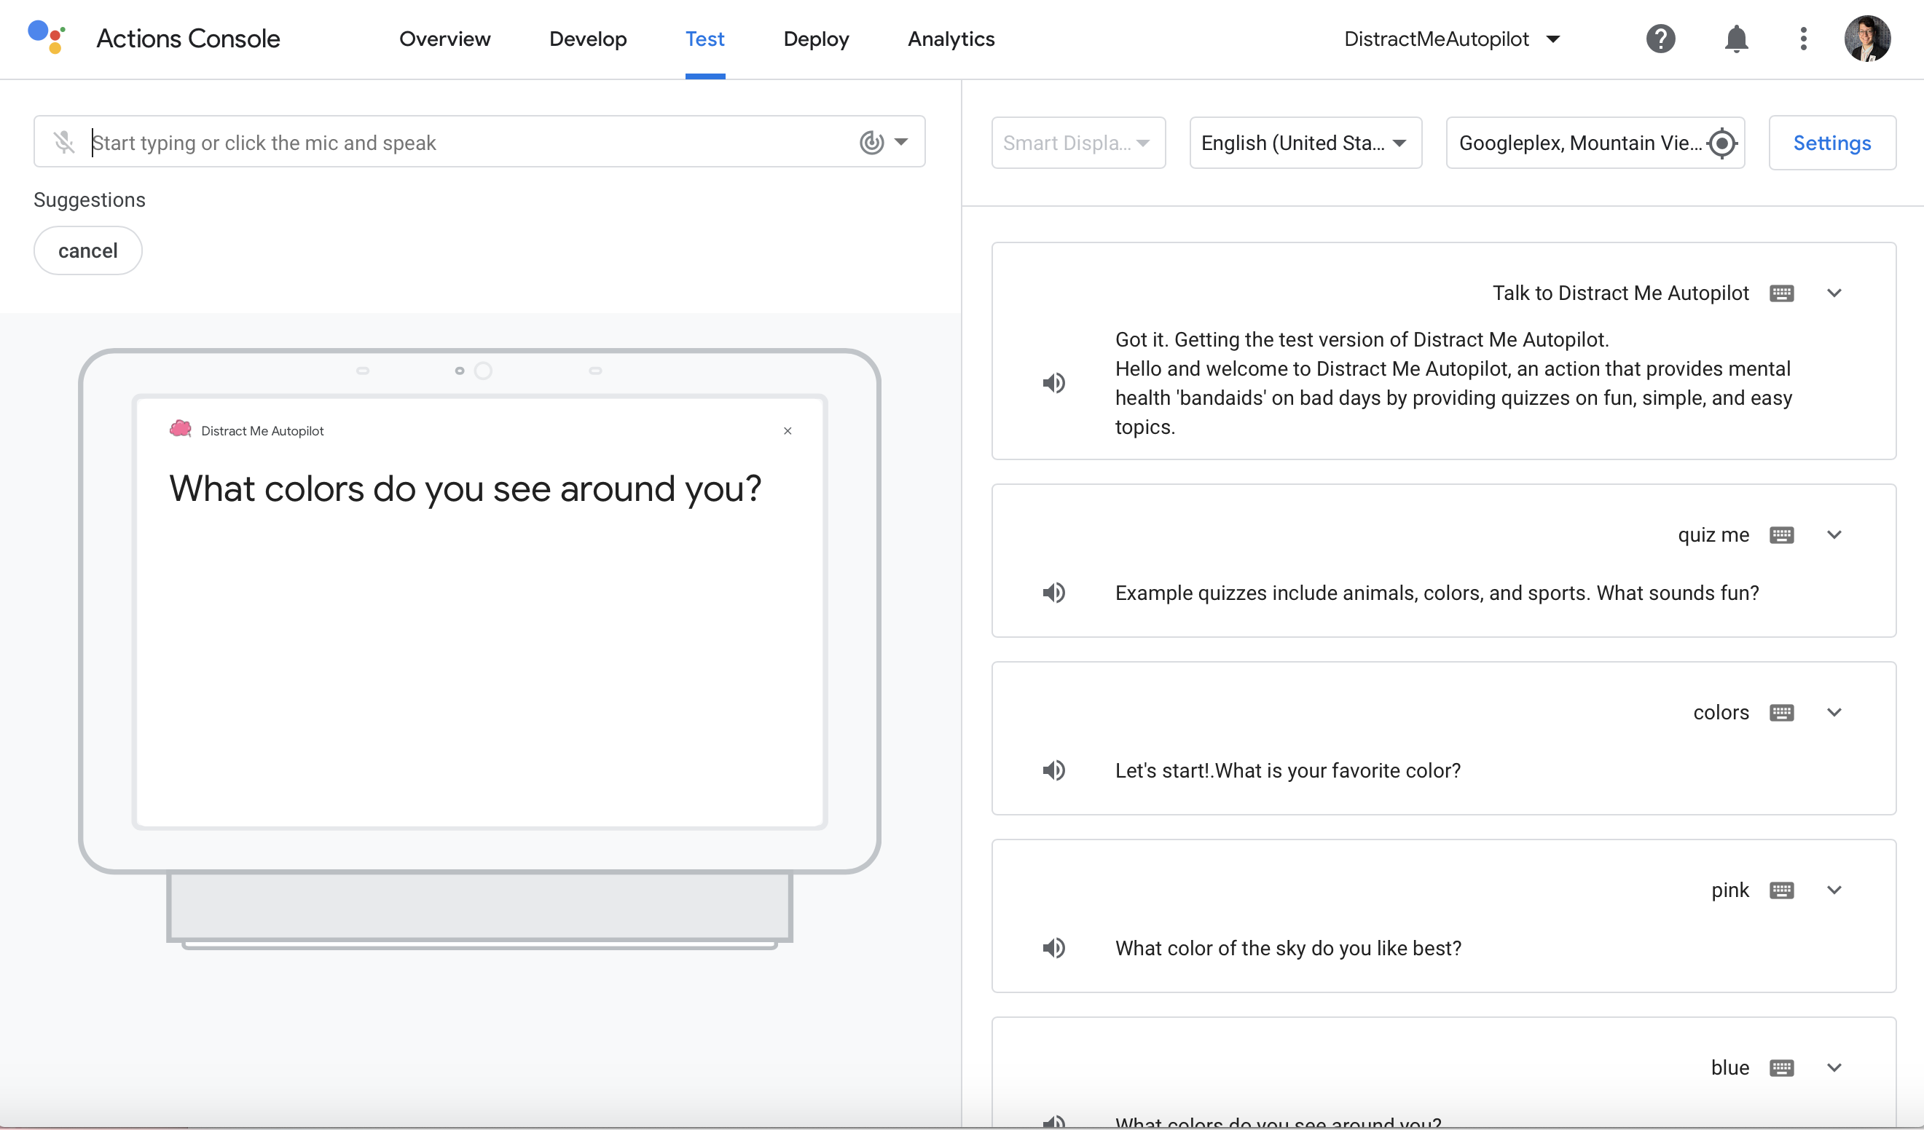1924x1130 pixels.
Task: Switch to the Analytics tab
Action: coord(951,39)
